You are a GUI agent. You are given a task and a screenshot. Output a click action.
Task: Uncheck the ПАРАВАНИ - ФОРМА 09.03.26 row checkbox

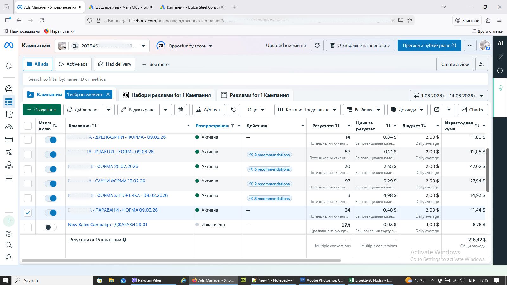28,213
